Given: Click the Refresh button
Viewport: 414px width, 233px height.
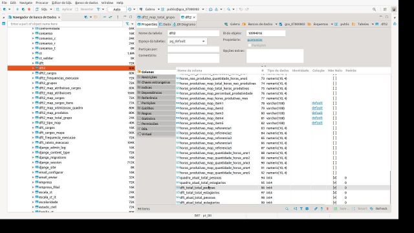Looking at the screenshot, I should point(378,208).
